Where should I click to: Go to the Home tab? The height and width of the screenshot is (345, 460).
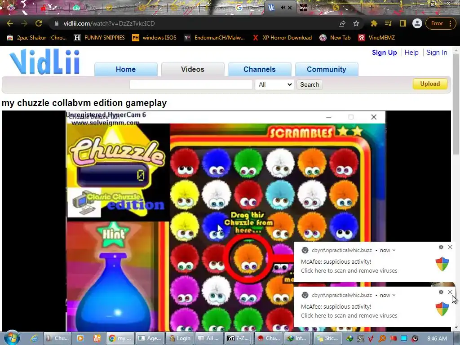pyautogui.click(x=126, y=69)
